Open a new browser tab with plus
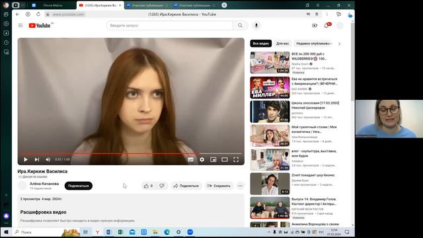Viewport: 423px width, 238px height. pos(224,5)
